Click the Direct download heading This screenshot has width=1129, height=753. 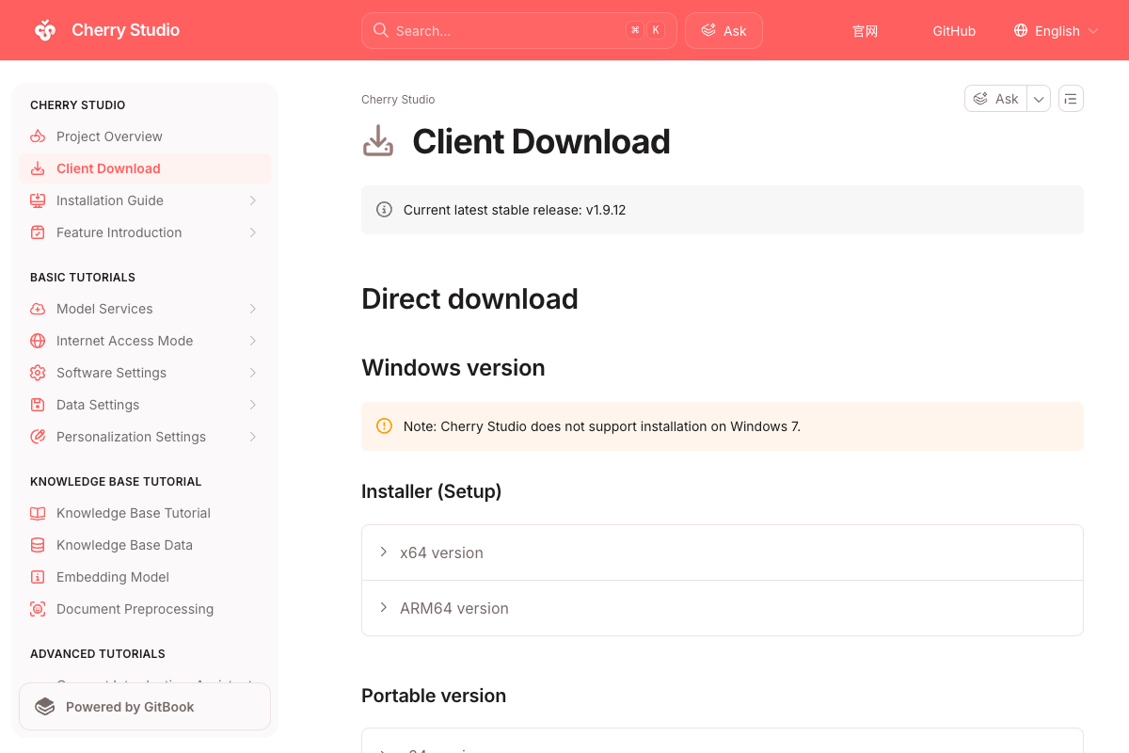(469, 299)
